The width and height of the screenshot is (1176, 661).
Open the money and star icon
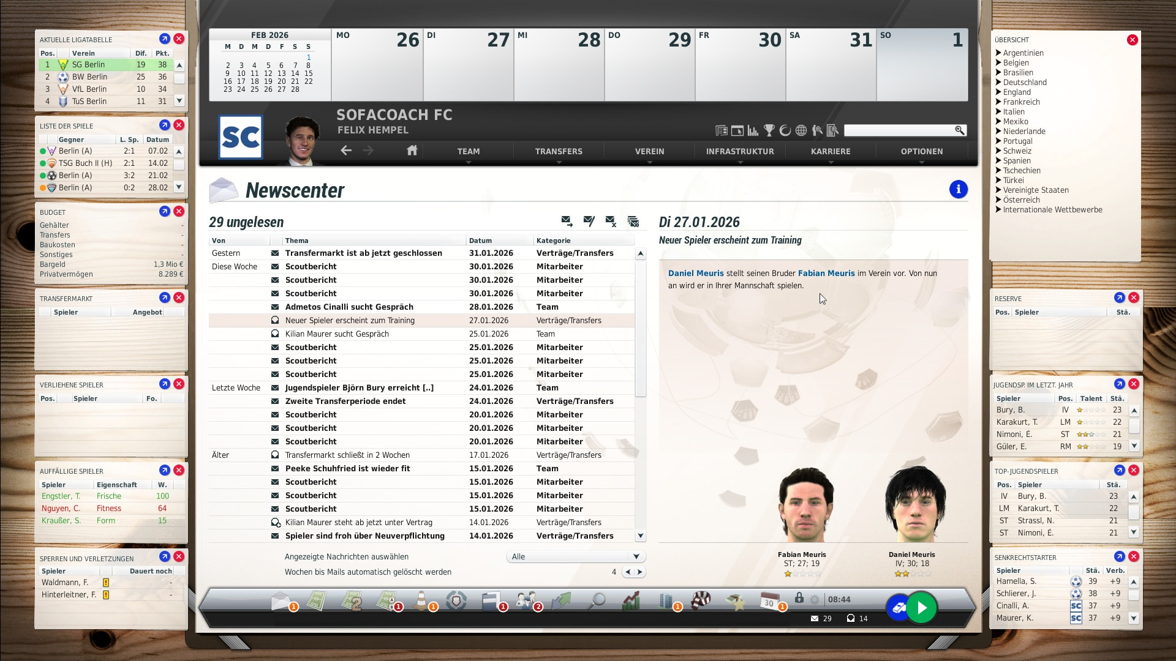click(x=736, y=602)
